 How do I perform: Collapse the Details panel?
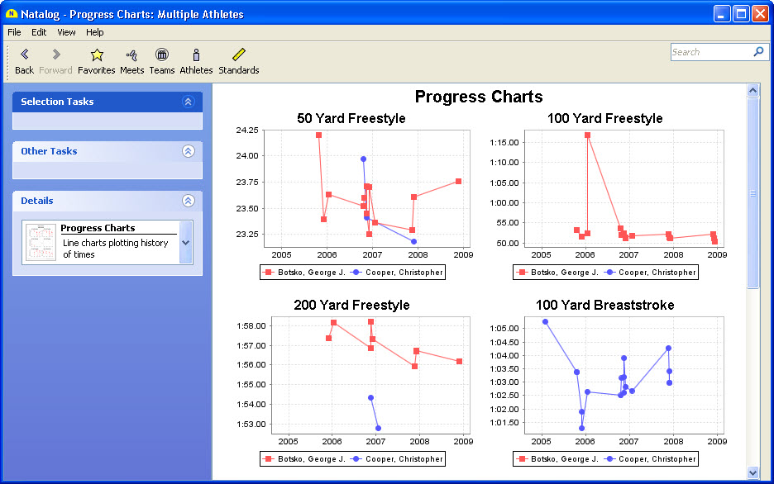pos(188,201)
